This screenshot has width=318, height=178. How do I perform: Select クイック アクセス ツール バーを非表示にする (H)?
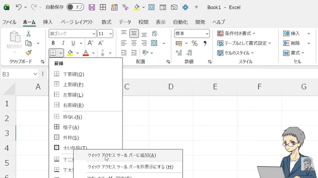128,167
